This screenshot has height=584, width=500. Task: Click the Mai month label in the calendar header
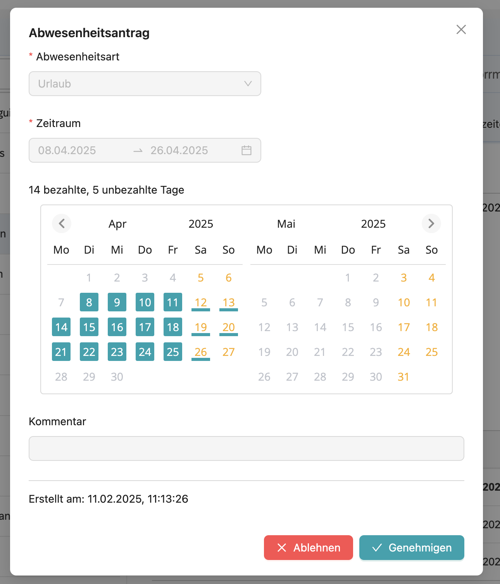[286, 224]
